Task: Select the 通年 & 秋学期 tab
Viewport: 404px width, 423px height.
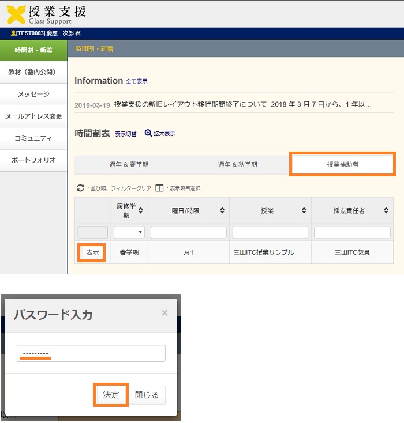Action: [237, 164]
